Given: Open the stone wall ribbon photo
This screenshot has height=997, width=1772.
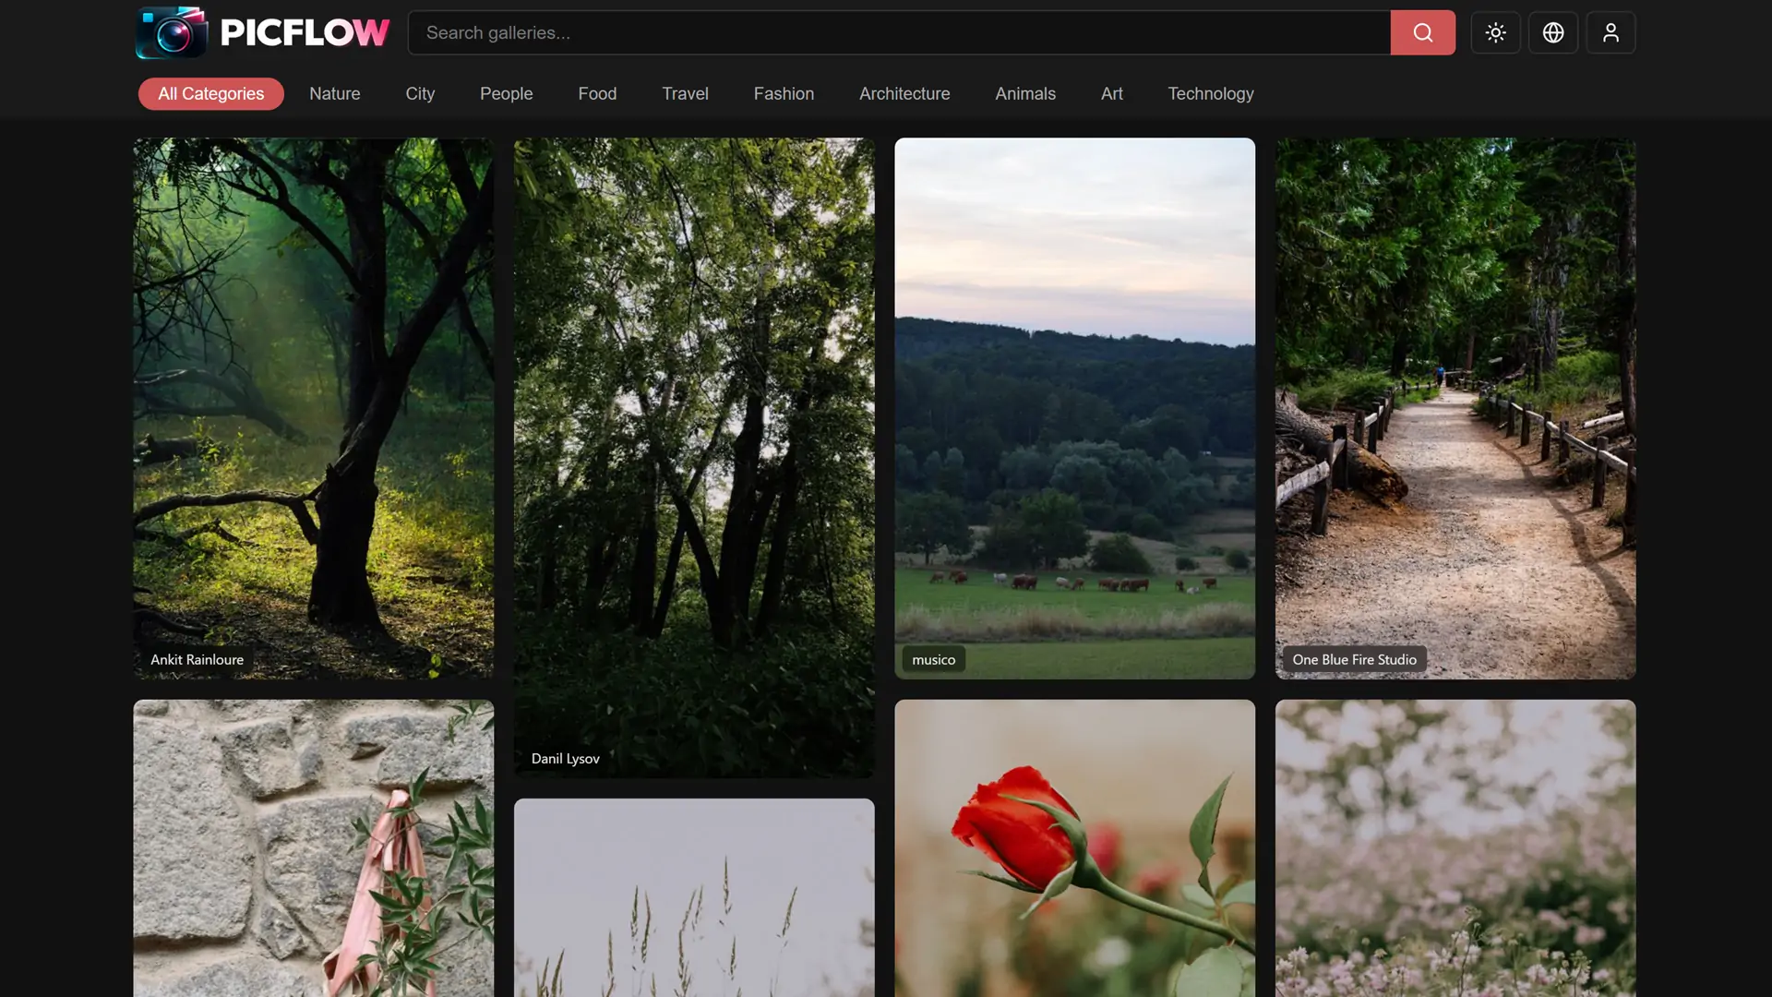Looking at the screenshot, I should pos(313,847).
